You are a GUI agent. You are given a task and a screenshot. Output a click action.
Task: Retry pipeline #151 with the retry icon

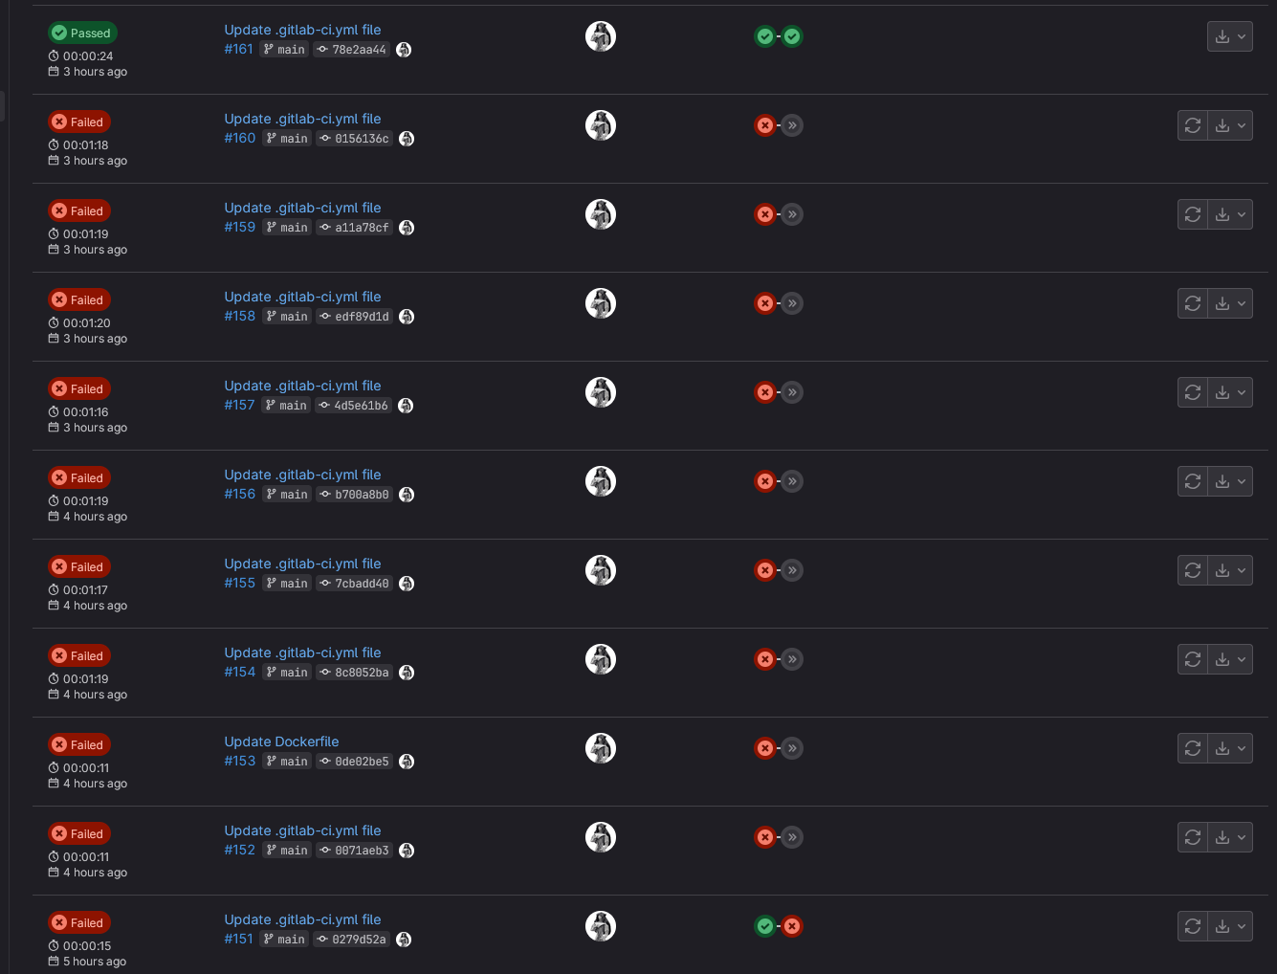1193,926
